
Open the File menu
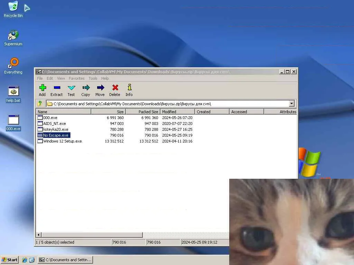point(40,78)
